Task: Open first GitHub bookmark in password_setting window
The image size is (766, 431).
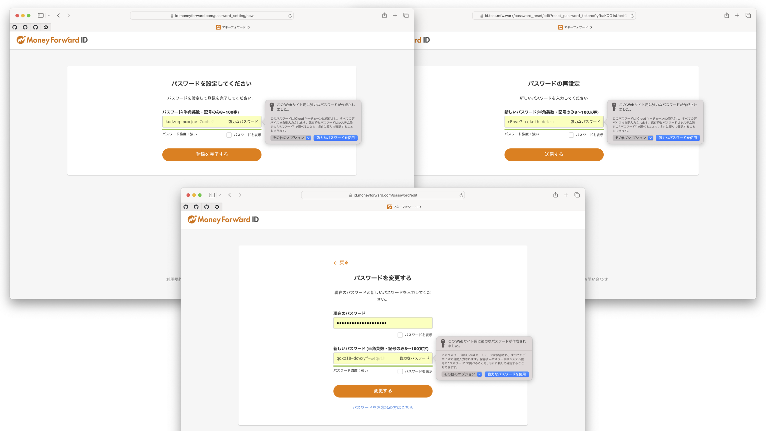Action: 15,27
